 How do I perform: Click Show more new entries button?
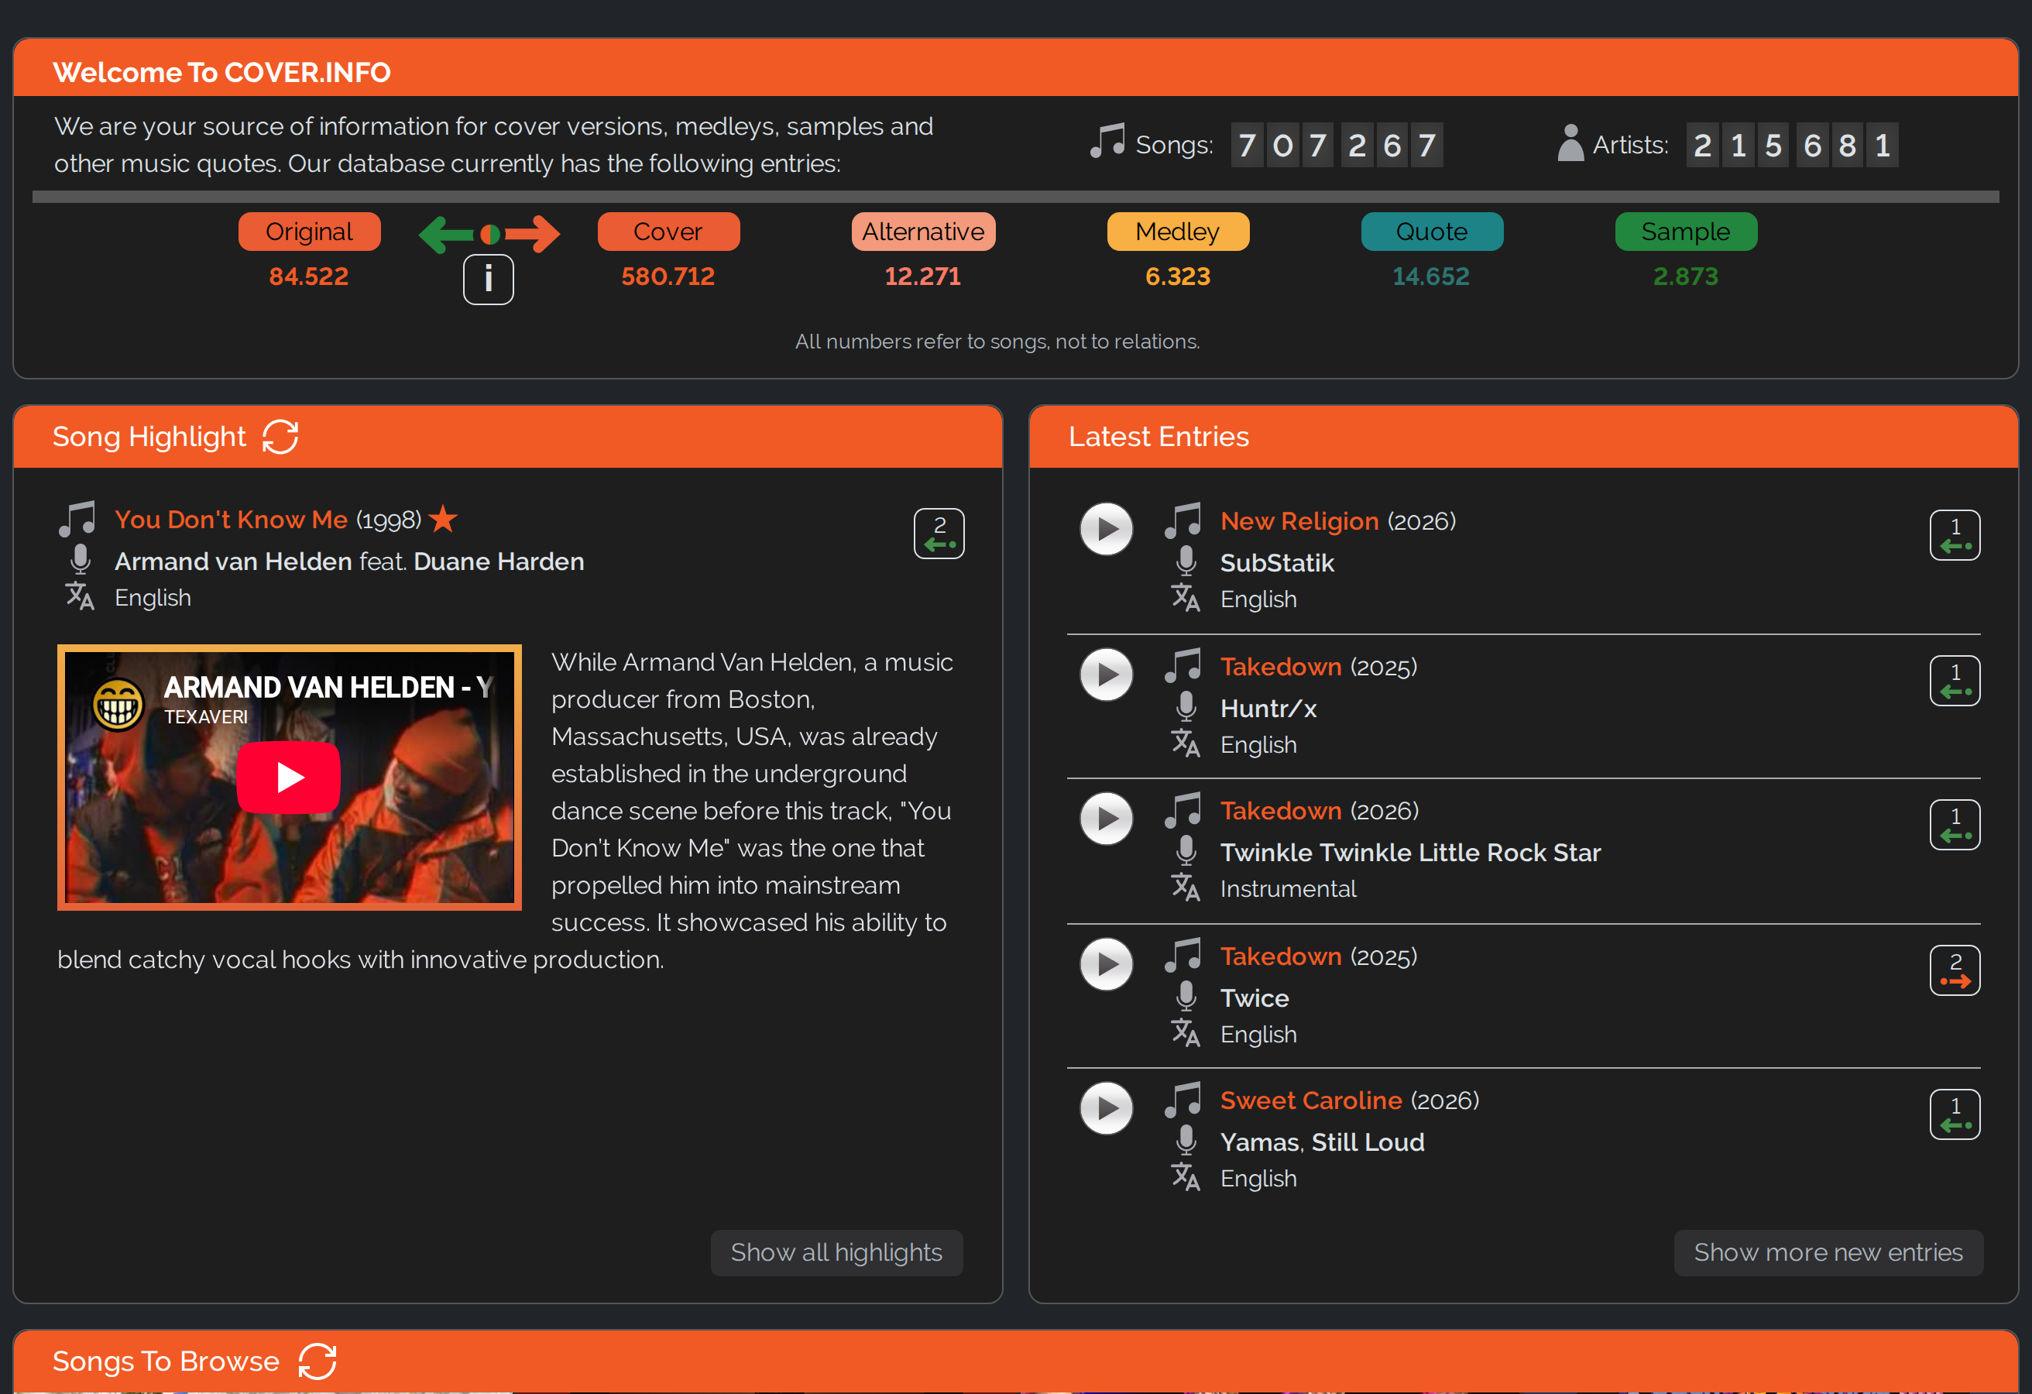tap(1828, 1252)
